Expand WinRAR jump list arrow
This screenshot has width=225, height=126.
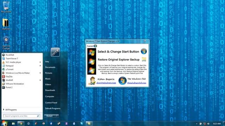pyautogui.click(x=40, y=80)
